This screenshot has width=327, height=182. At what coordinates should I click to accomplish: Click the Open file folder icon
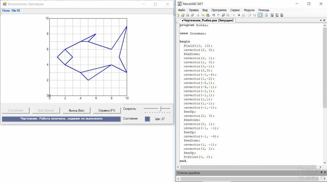[183, 15]
